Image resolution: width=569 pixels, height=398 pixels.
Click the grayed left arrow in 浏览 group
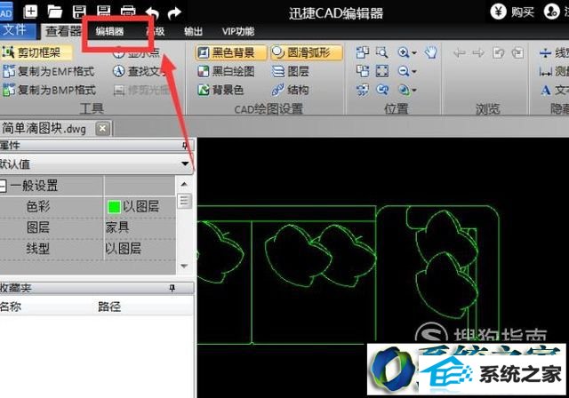click(460, 53)
